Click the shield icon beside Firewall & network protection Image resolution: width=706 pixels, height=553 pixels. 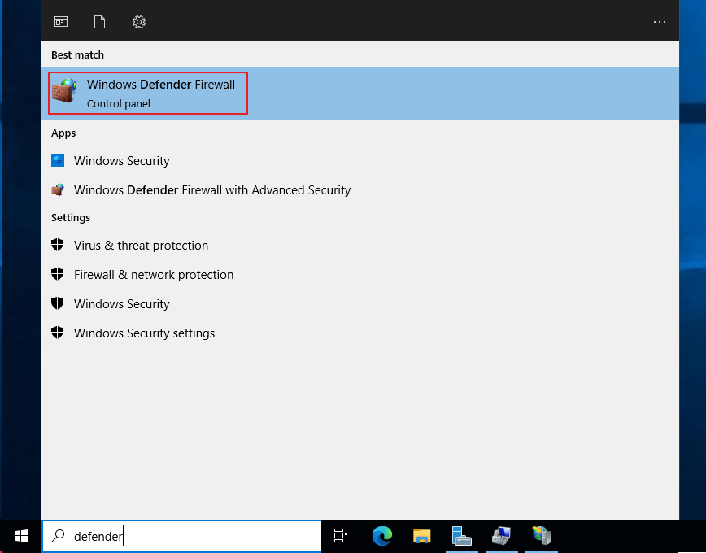tap(58, 274)
